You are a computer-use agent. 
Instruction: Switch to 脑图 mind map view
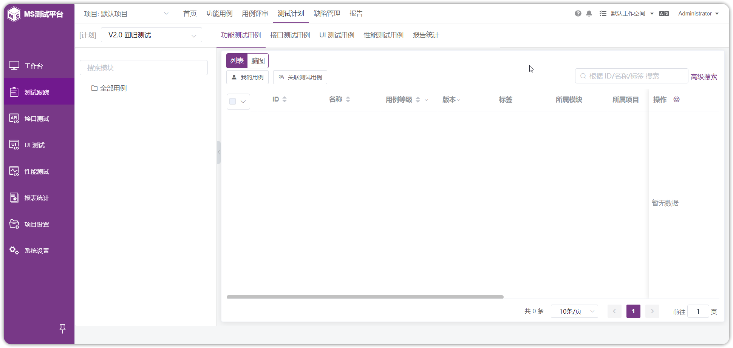258,61
